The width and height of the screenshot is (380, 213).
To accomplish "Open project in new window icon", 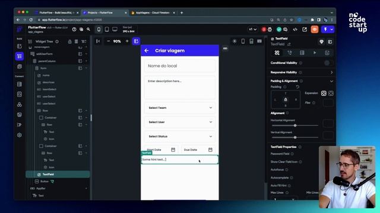I will click(305, 30).
